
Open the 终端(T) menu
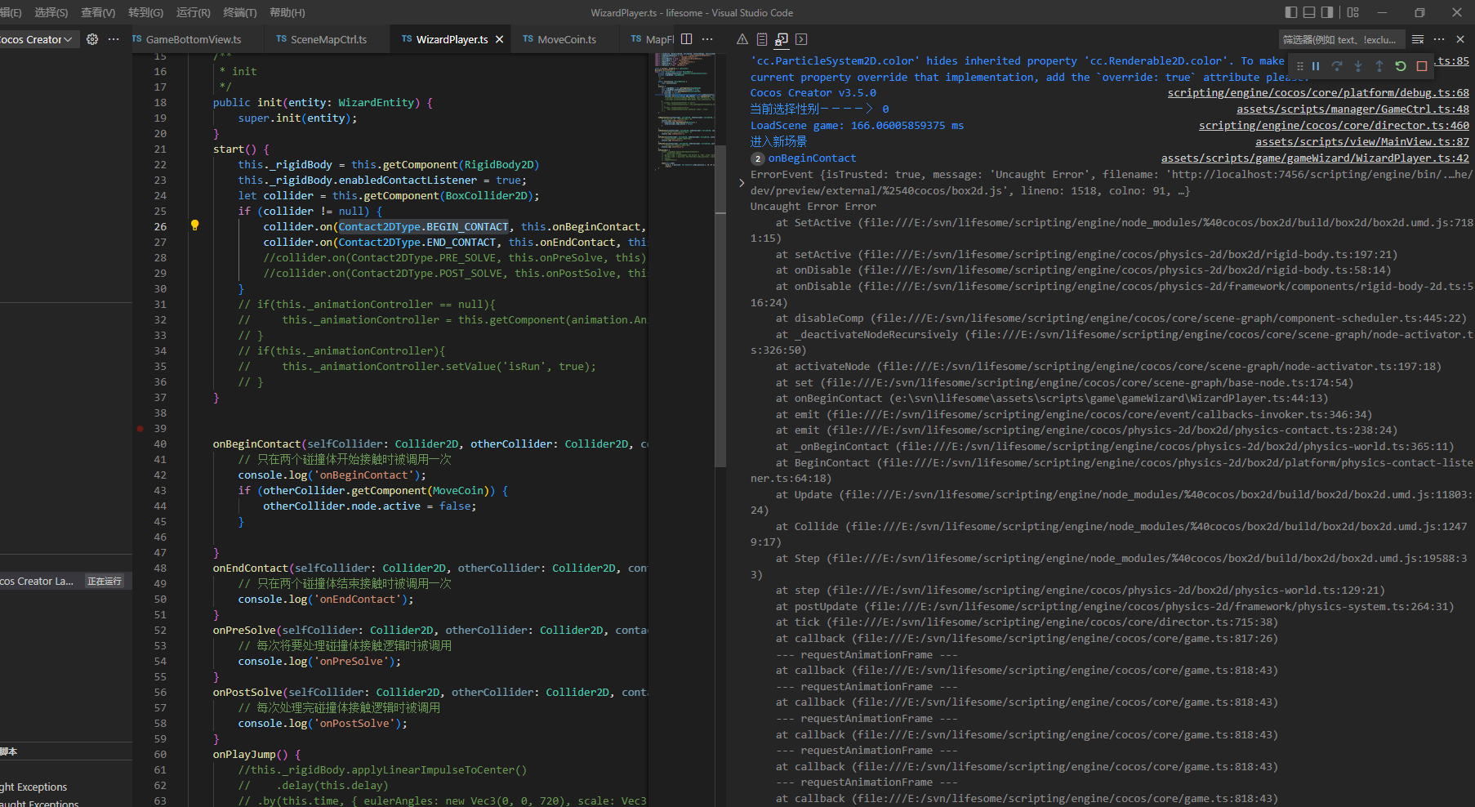pyautogui.click(x=239, y=12)
